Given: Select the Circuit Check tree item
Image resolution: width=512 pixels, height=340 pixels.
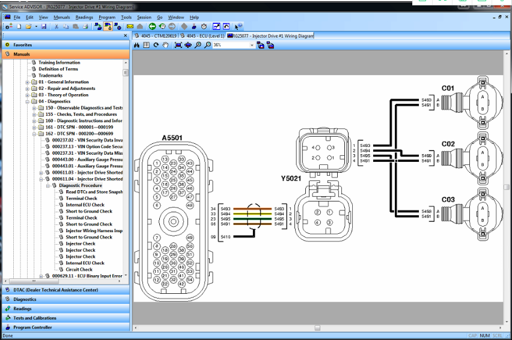Looking at the screenshot, I should (79, 270).
